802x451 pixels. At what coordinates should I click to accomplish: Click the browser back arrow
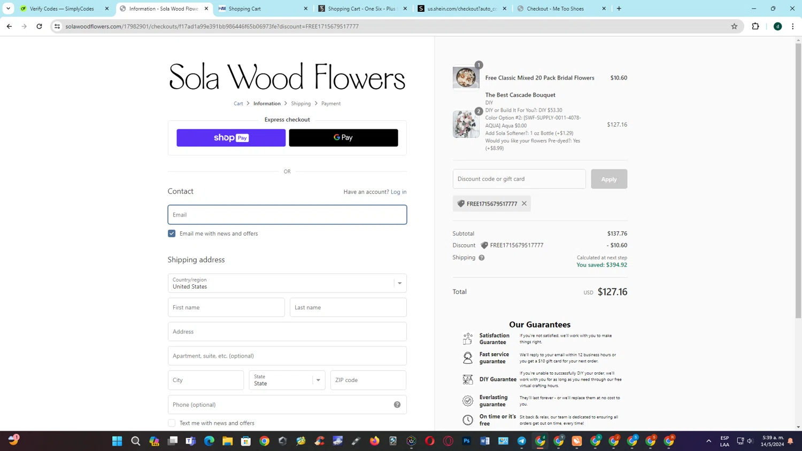[x=9, y=26]
